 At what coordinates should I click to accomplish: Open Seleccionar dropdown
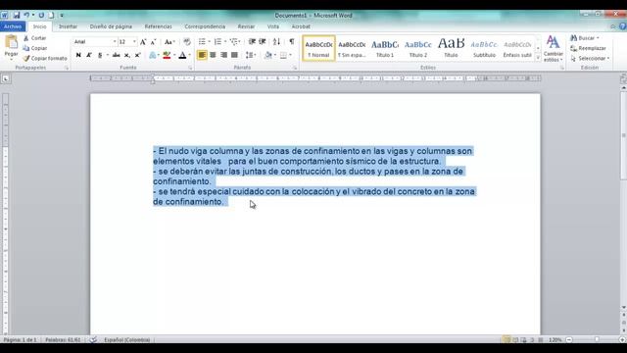pyautogui.click(x=590, y=58)
